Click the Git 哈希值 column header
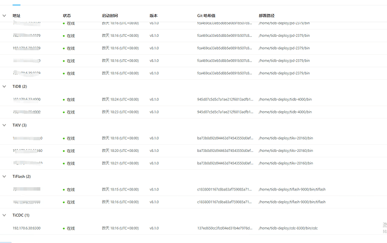The width and height of the screenshot is (387, 243). (210, 16)
